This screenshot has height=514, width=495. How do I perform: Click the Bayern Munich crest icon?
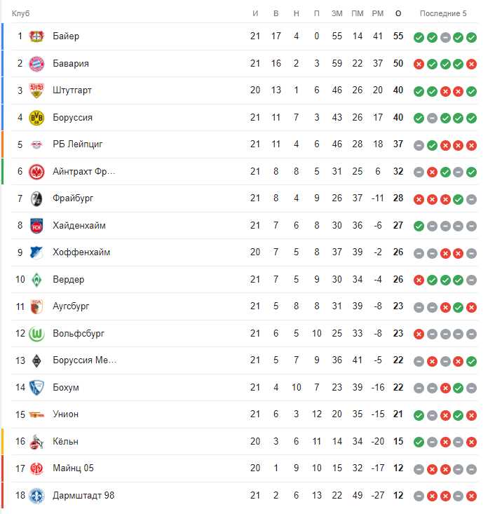click(36, 64)
